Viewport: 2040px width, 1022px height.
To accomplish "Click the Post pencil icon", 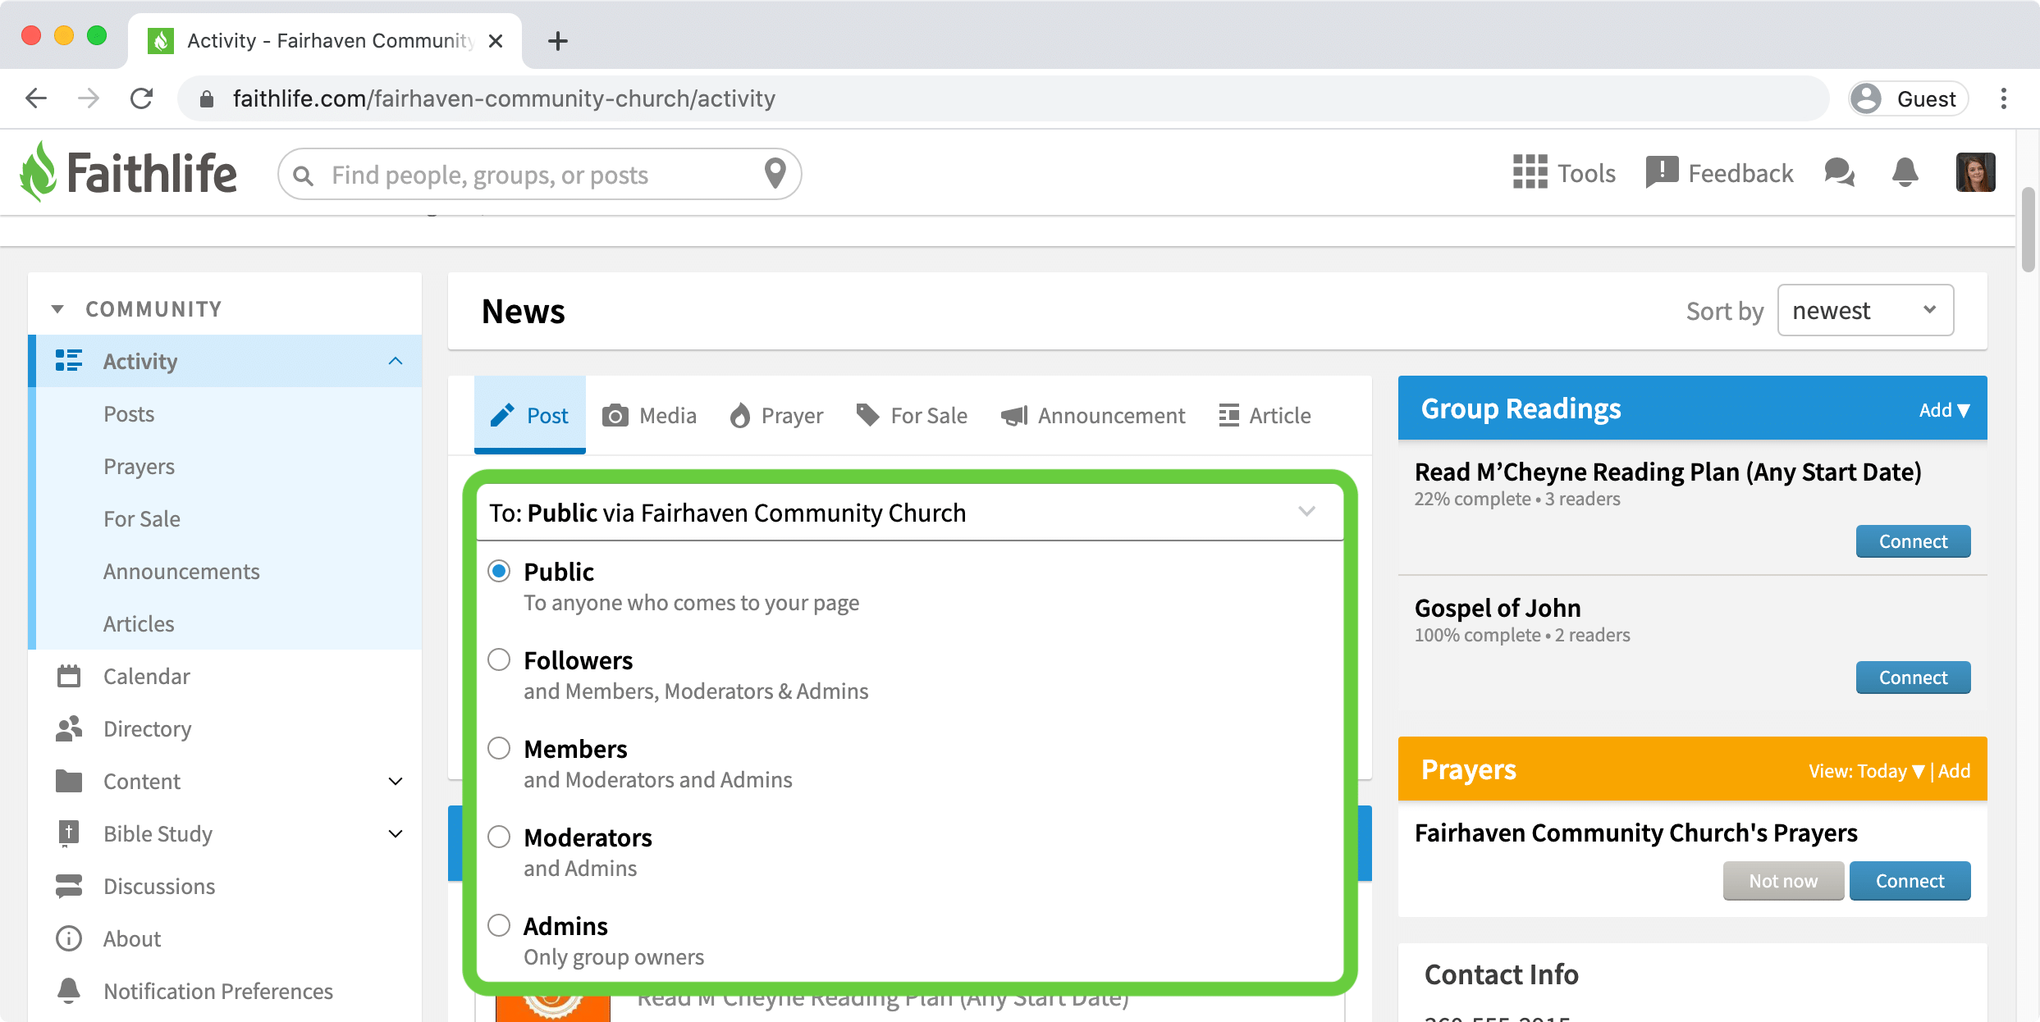I will click(502, 415).
